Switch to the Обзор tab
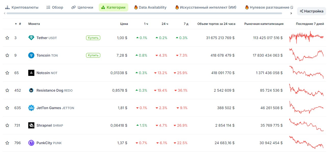334x152 pixels. point(55,7)
